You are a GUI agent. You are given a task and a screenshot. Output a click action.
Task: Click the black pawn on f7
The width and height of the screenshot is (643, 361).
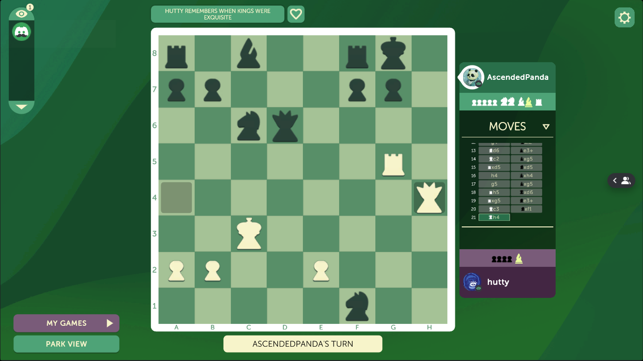[x=357, y=90]
